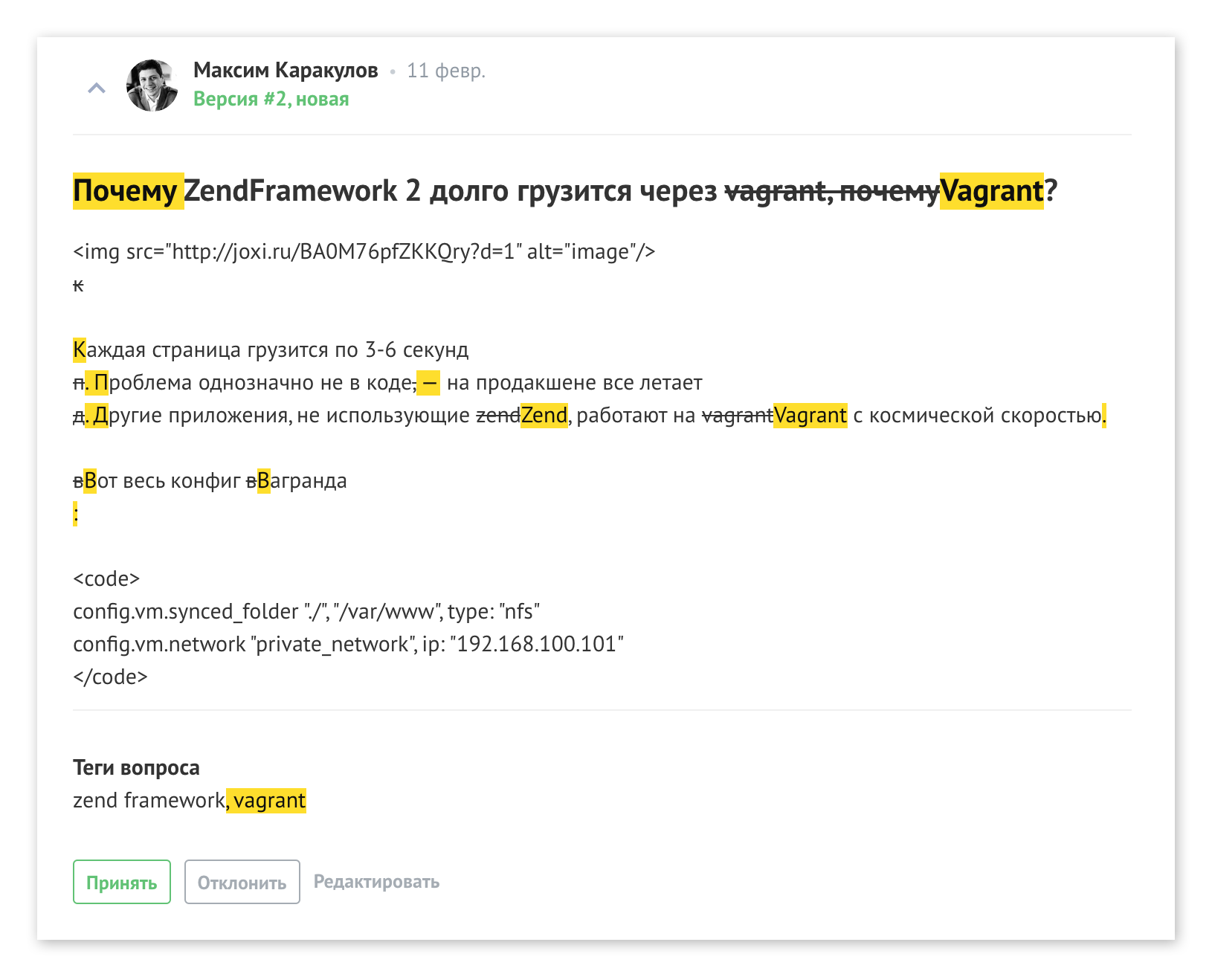Click the highlighted Vagrant word in the title

click(x=991, y=191)
